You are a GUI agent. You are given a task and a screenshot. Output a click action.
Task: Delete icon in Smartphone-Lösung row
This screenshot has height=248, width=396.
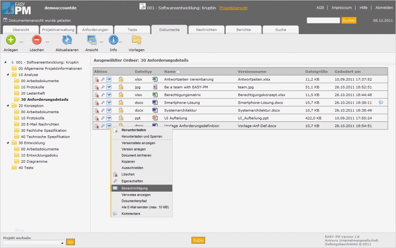97,103
